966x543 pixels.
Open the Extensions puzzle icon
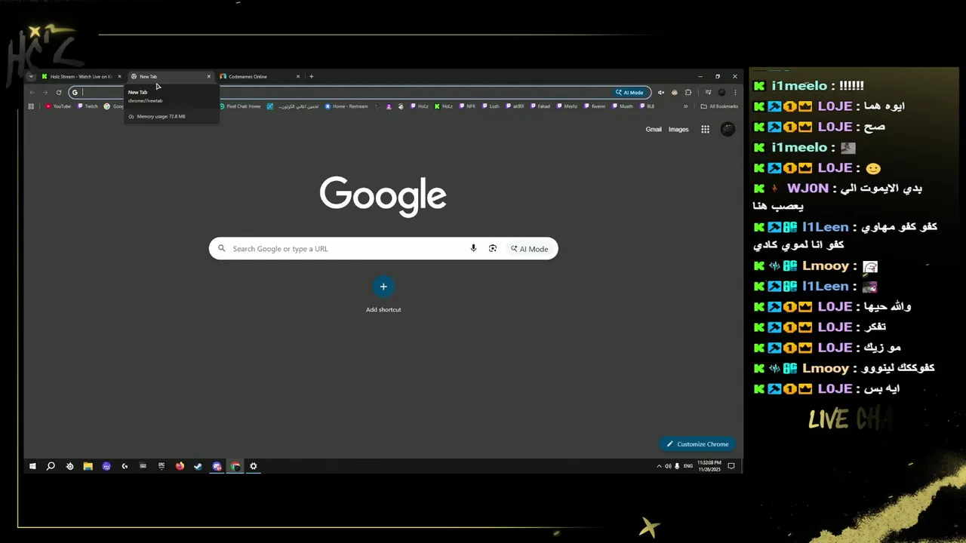pyautogui.click(x=688, y=93)
